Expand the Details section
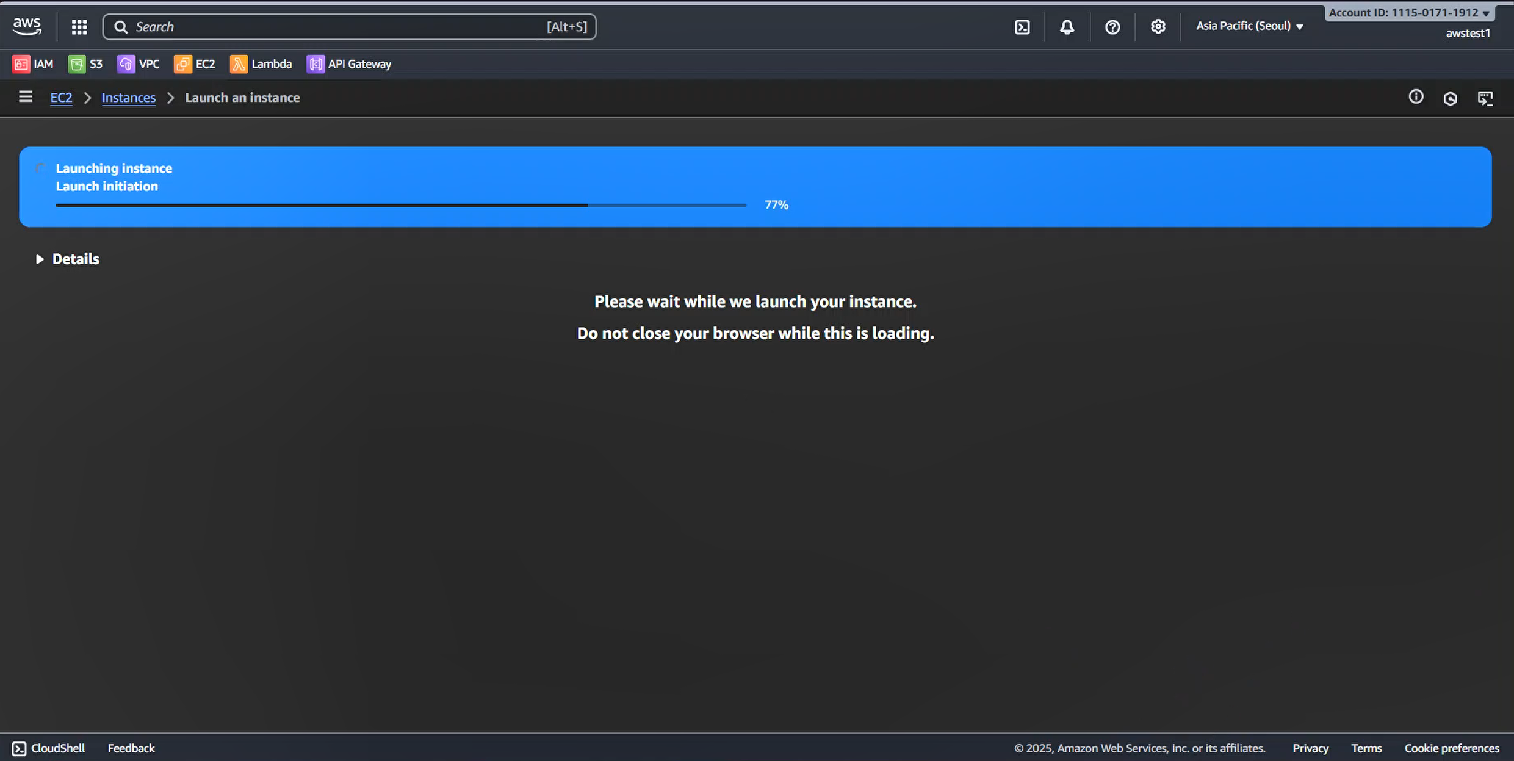Screen dimensions: 1514x761 pyautogui.click(x=67, y=259)
